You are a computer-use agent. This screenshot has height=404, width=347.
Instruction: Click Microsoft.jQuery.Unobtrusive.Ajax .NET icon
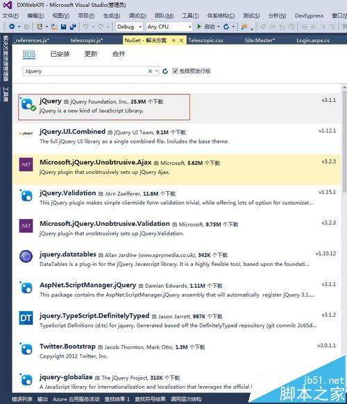point(26,164)
